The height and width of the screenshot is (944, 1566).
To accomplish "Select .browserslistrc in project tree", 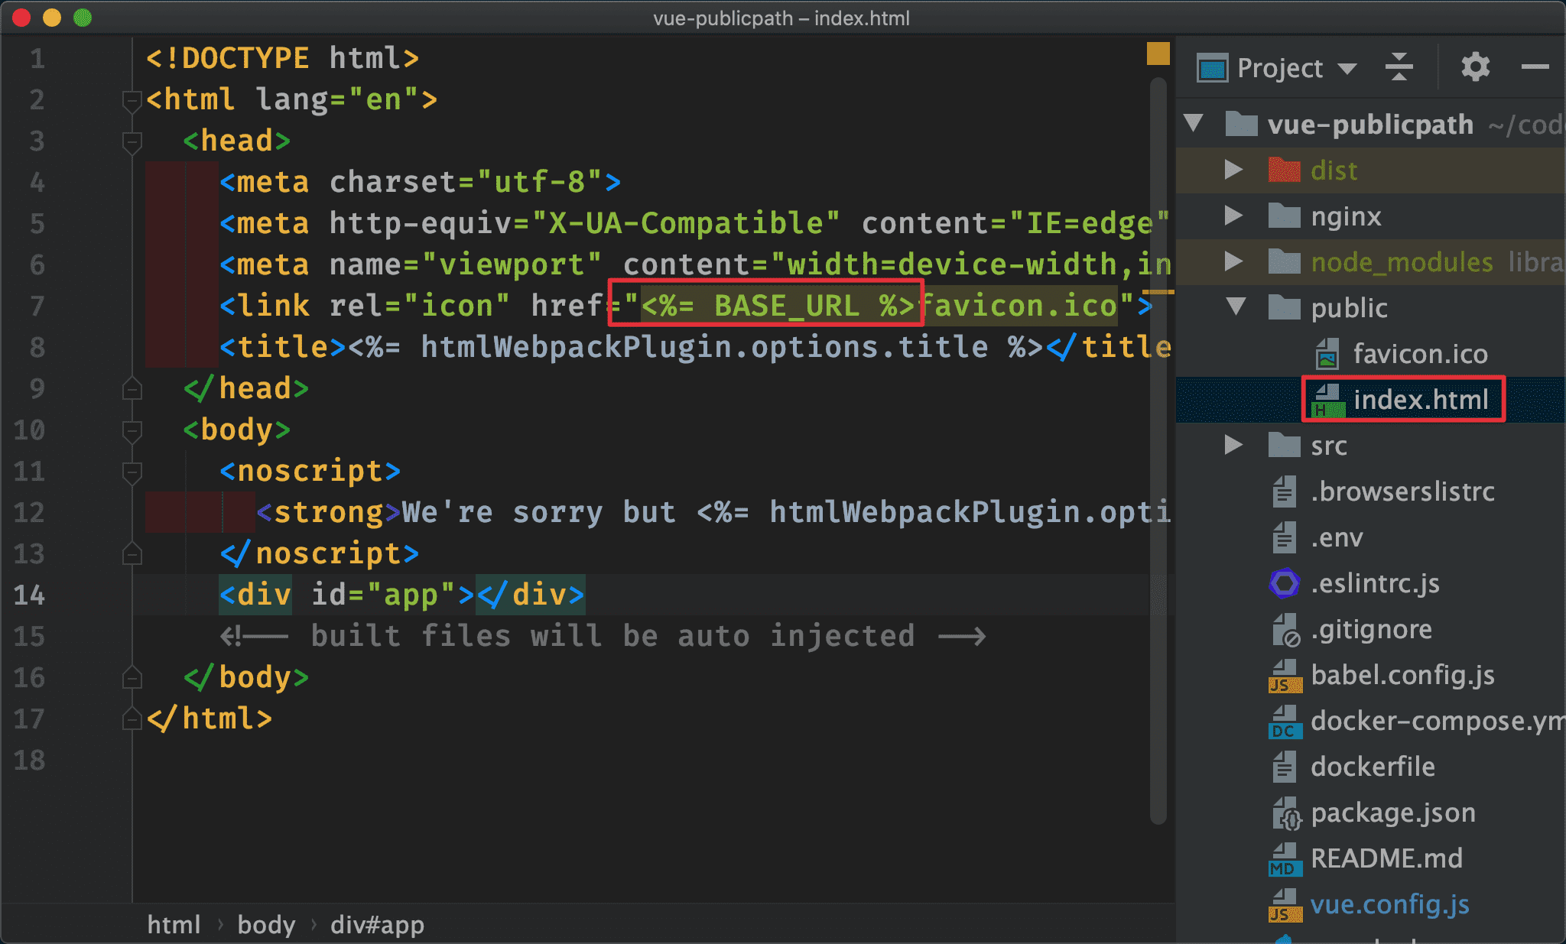I will point(1402,491).
